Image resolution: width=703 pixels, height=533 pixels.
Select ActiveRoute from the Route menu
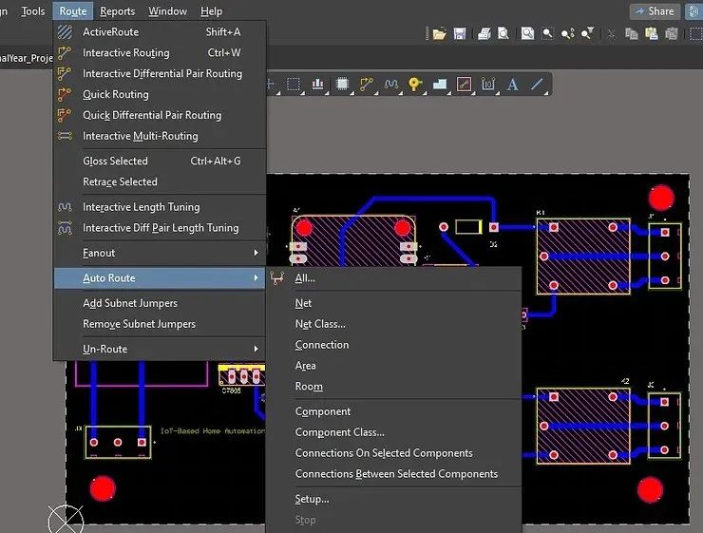tap(160, 31)
